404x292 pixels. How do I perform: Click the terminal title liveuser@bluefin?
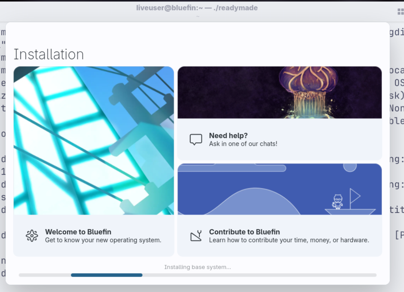(x=197, y=8)
